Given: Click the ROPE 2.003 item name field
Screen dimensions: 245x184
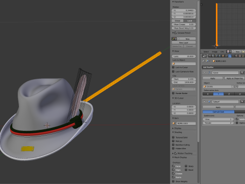Looking at the screenshot, I should click(186, 123).
